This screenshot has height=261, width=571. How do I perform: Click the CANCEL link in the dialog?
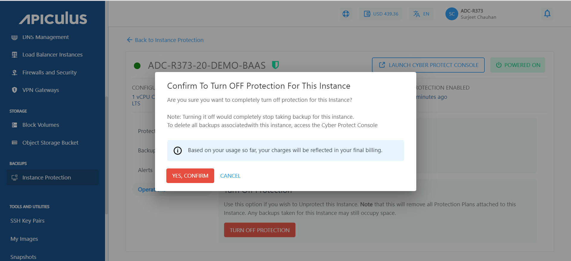pos(230,176)
